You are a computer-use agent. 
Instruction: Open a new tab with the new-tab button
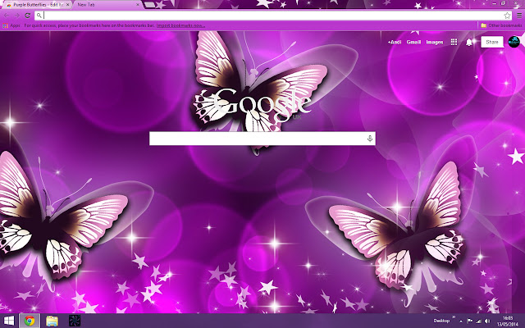[149, 5]
